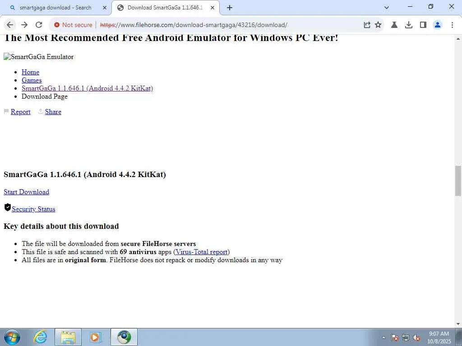Click the Share link
The image size is (462, 346).
[53, 112]
